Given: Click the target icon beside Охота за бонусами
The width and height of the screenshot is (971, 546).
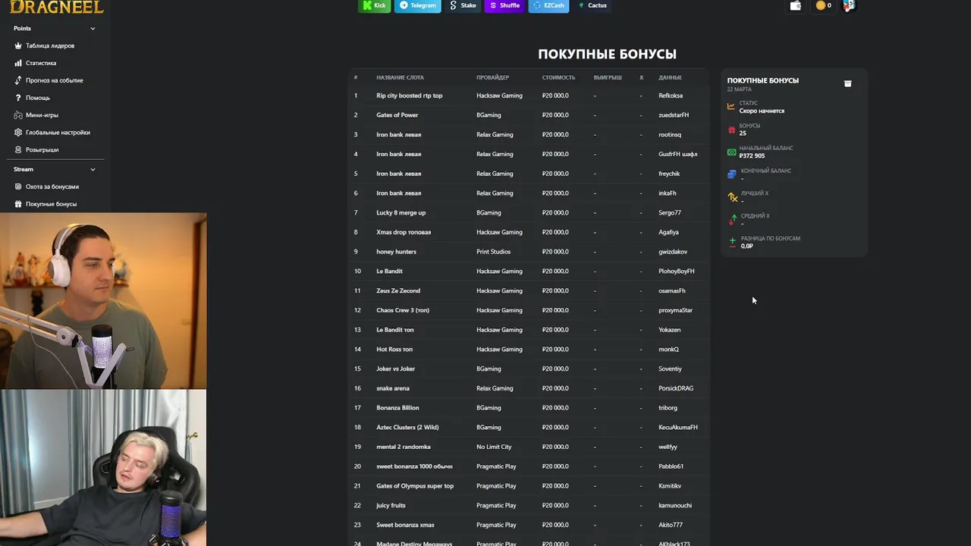Looking at the screenshot, I should [18, 187].
